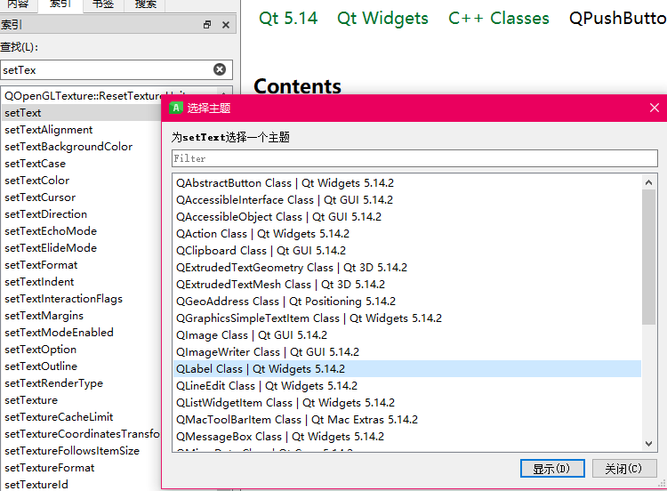
Task: Select setTextureFollowsItemSize index entry
Action: pos(81,451)
